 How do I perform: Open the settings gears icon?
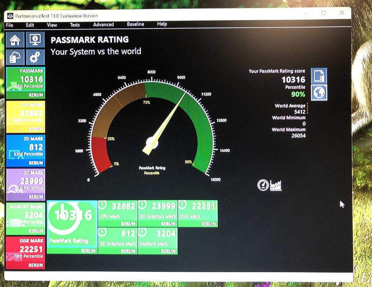pyautogui.click(x=35, y=57)
